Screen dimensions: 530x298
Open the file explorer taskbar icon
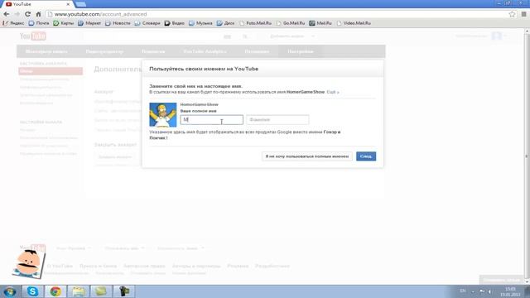click(x=78, y=291)
